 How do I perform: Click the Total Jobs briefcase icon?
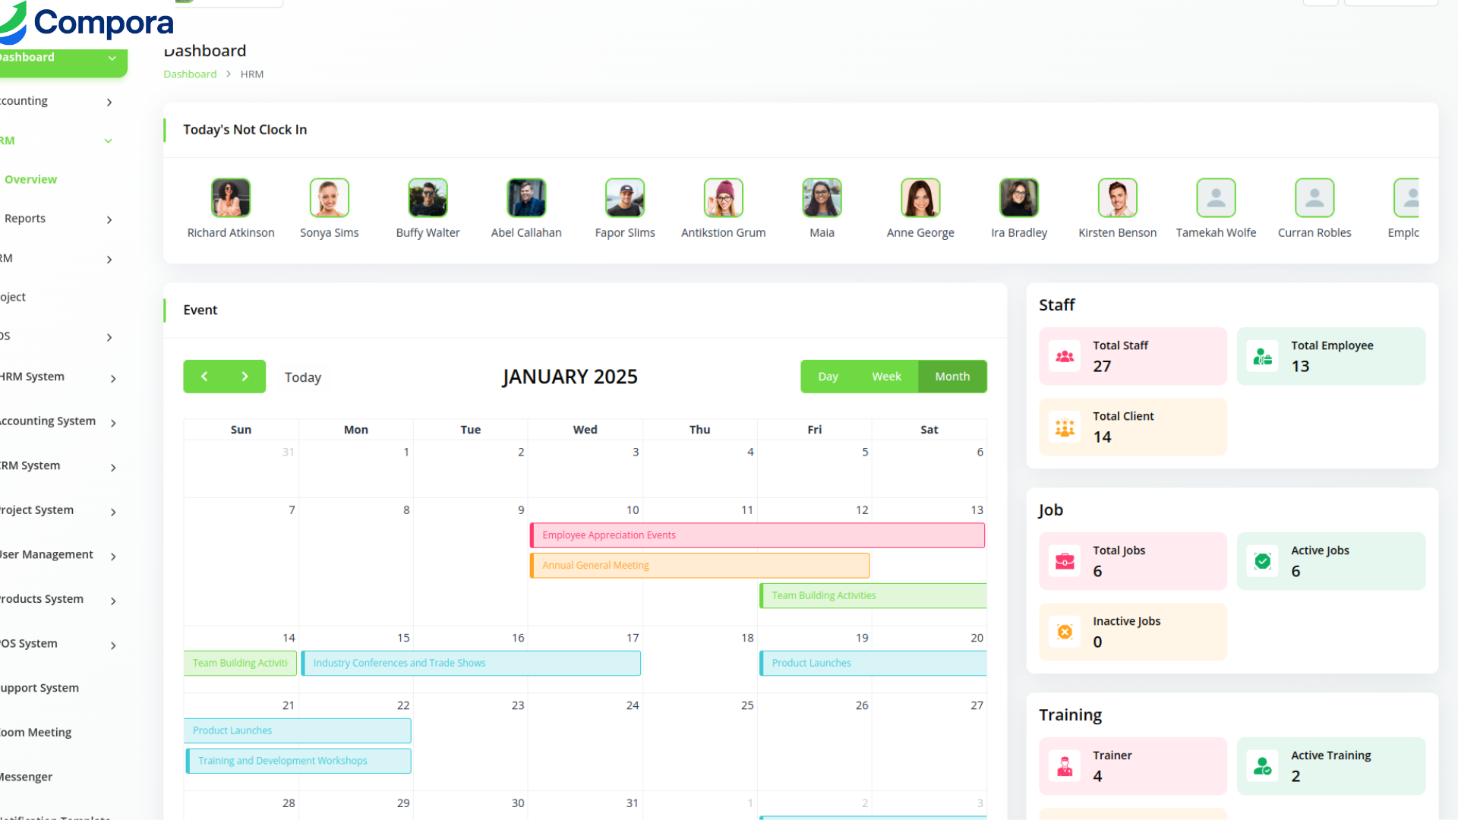coord(1065,561)
